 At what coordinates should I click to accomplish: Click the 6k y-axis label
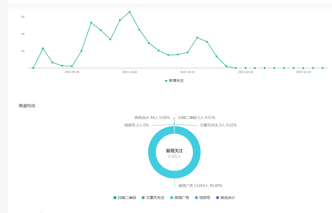23,17
